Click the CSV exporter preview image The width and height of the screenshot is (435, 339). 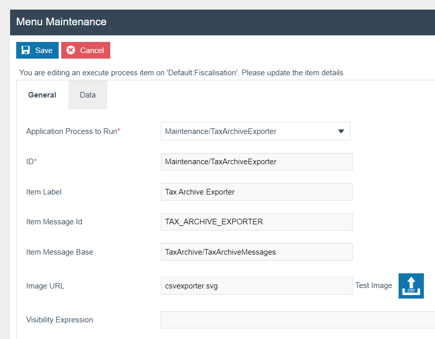click(x=411, y=286)
